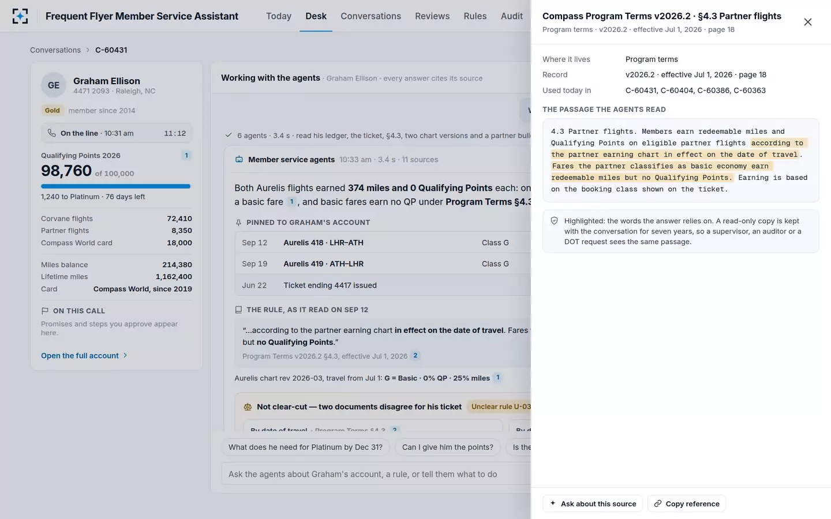Open the Audit tab
The width and height of the screenshot is (831, 519).
(x=512, y=16)
